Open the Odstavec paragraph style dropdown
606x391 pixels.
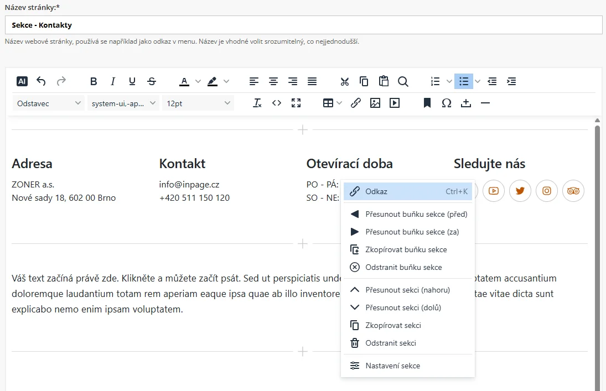[x=48, y=103]
